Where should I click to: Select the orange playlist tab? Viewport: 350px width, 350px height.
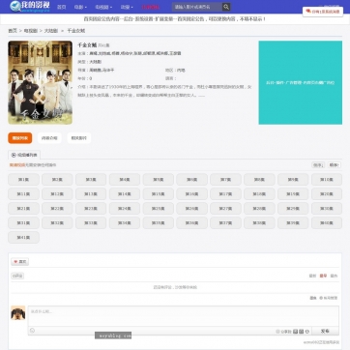(x=20, y=138)
